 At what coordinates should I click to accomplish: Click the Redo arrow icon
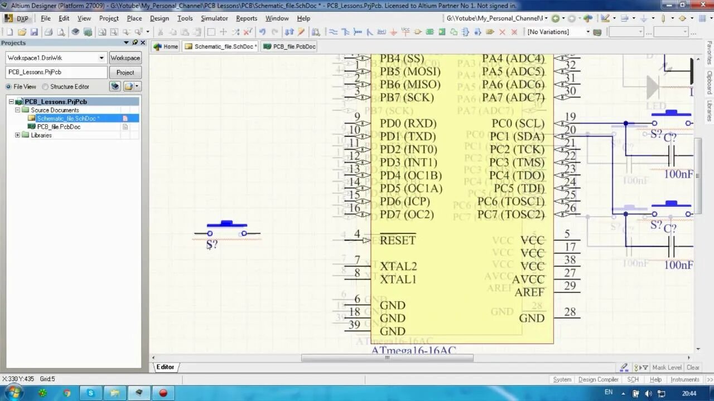(x=274, y=32)
